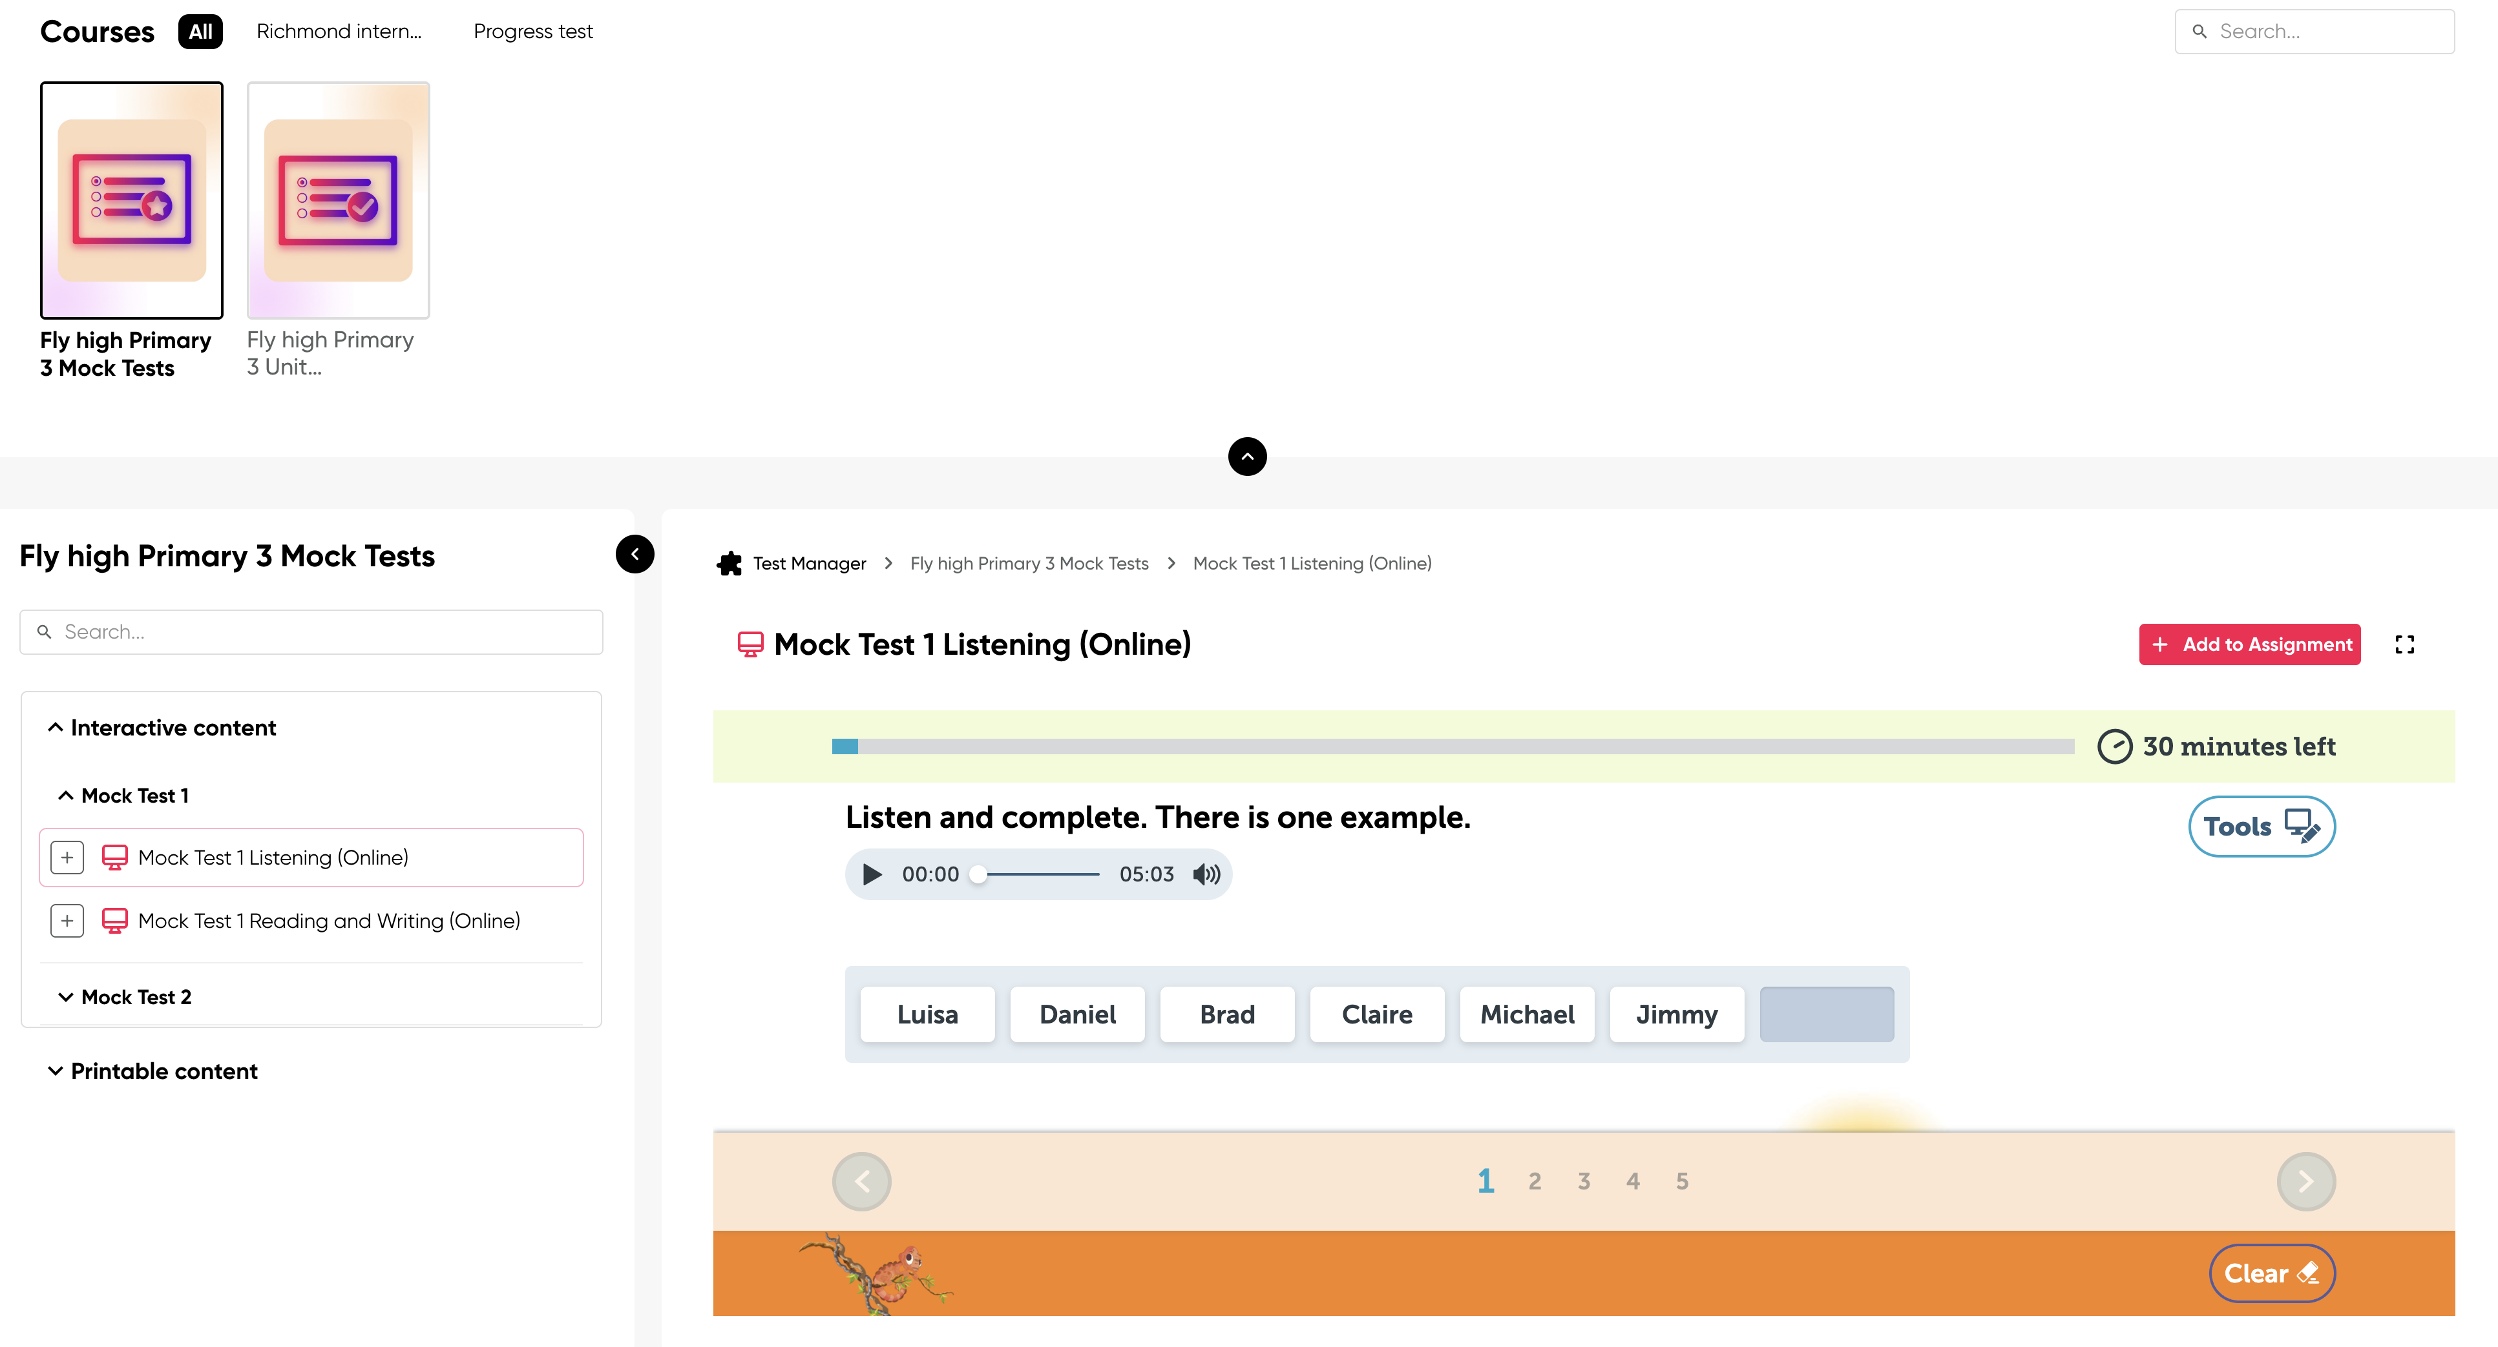This screenshot has height=1347, width=2498.
Task: Add Mock Test 1 Listening with plus box
Action: click(x=67, y=858)
